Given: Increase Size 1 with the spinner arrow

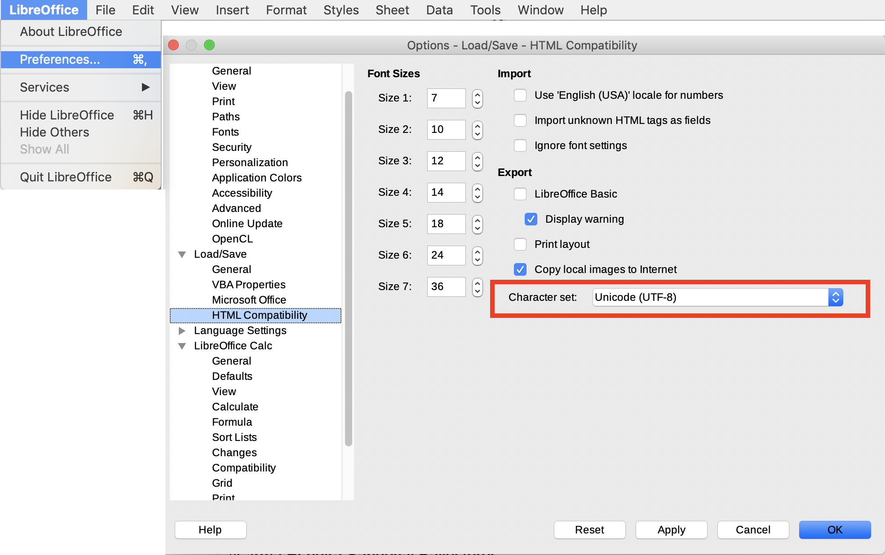Looking at the screenshot, I should (x=477, y=95).
